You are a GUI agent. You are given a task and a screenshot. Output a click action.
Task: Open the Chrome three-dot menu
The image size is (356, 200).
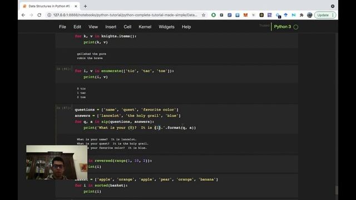point(333,15)
